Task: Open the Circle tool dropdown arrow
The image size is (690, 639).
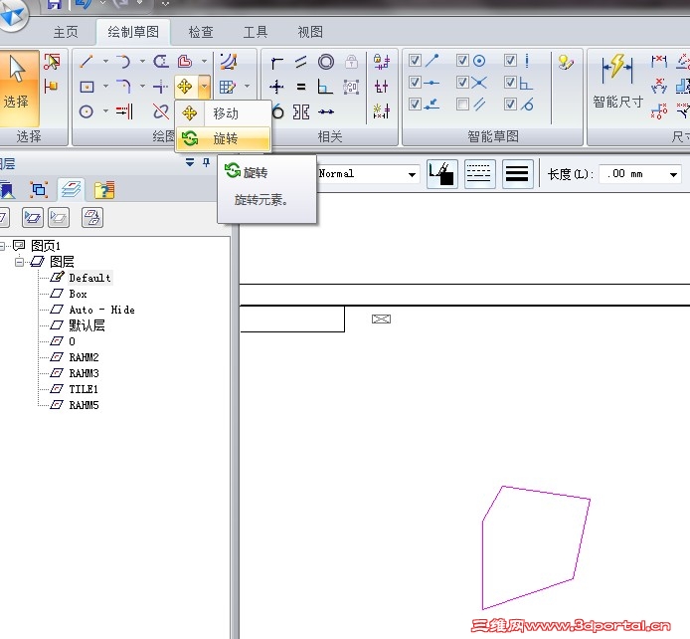Action: click(x=105, y=111)
